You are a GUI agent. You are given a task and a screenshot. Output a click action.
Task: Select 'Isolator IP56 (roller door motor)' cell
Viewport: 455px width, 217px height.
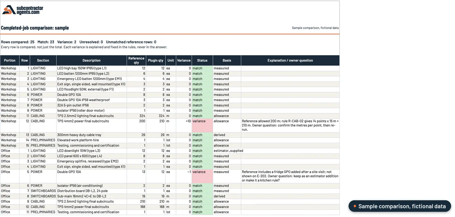[92, 110]
